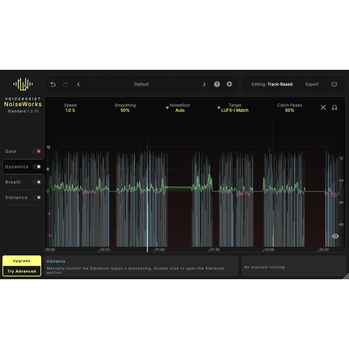Toggle the Dynamics switch
349x349 pixels.
tap(37, 167)
